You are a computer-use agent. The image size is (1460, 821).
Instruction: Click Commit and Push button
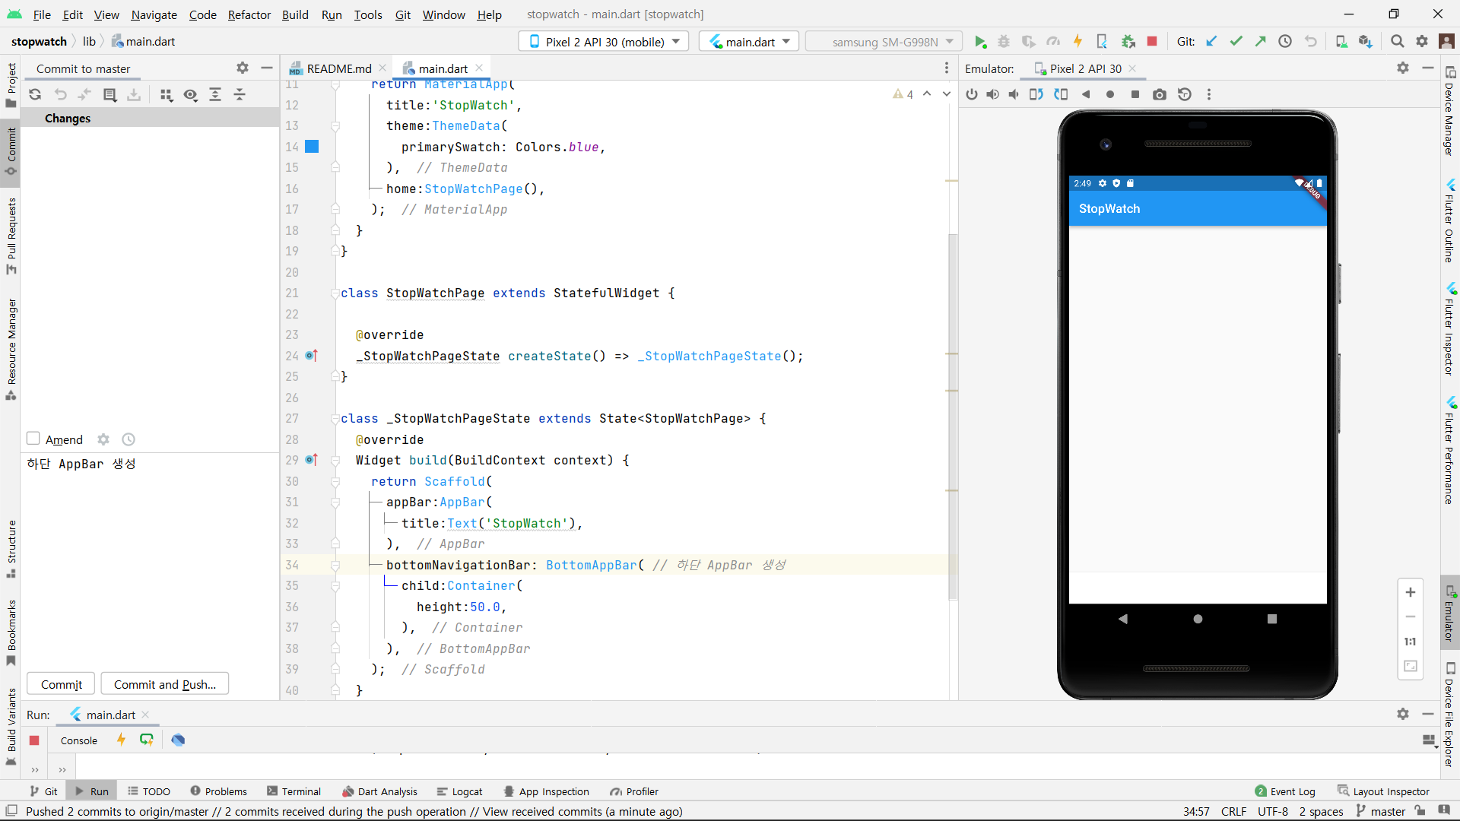click(165, 684)
